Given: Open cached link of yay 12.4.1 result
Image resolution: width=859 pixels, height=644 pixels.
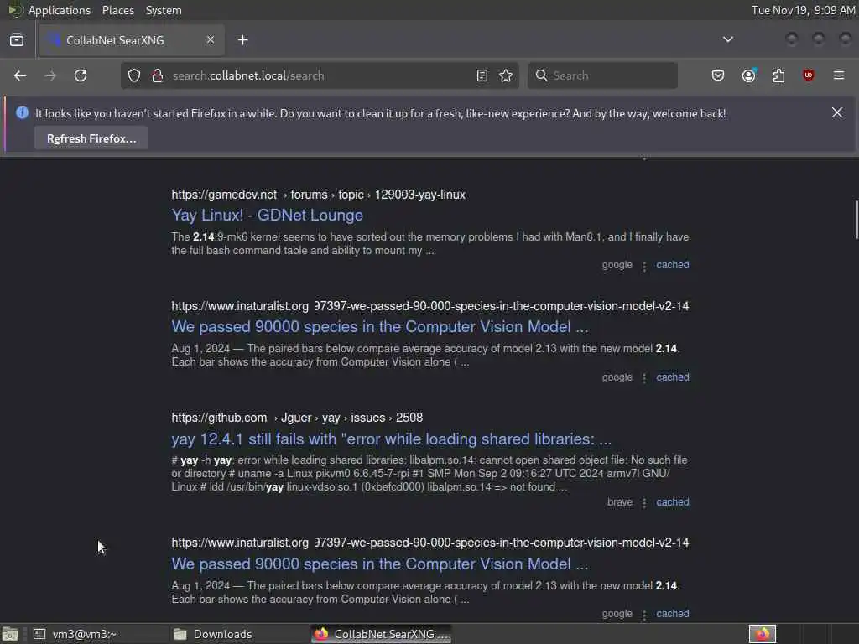Looking at the screenshot, I should 672,502.
